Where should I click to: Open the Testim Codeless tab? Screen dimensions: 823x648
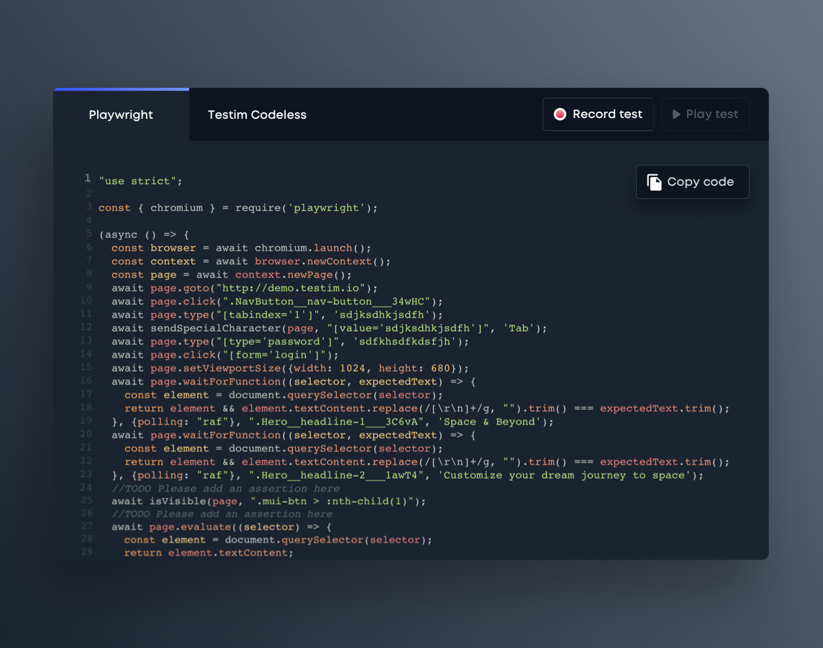point(257,114)
